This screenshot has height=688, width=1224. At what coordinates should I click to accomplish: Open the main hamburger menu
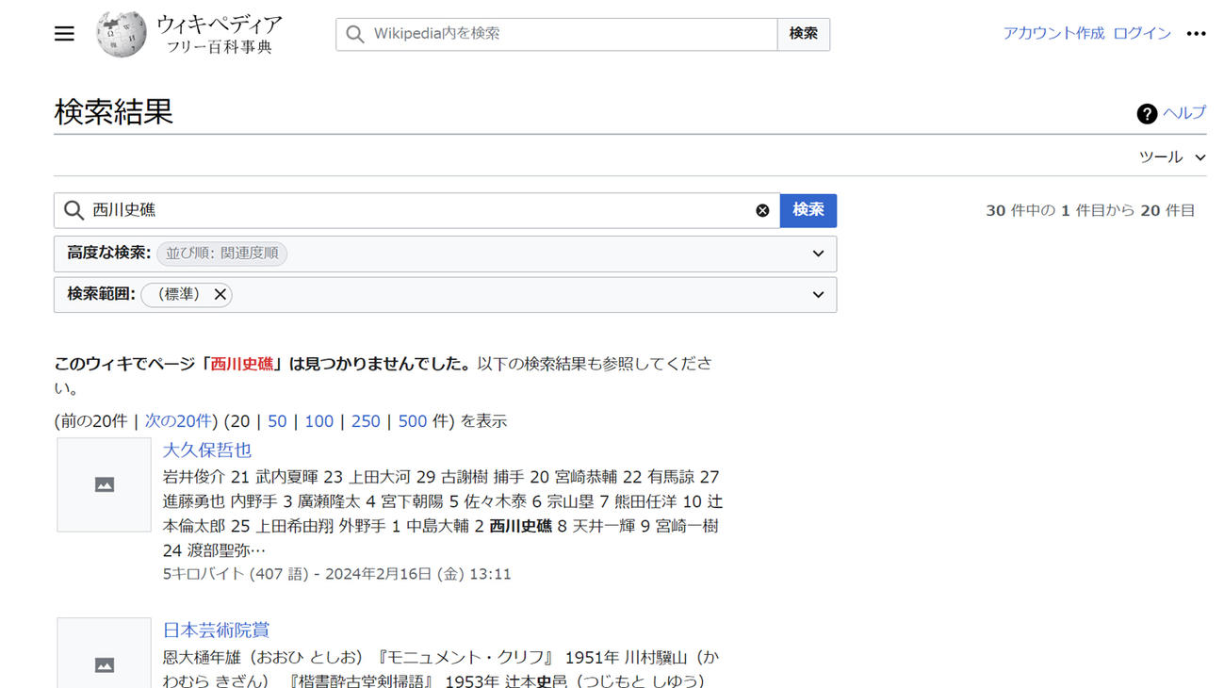point(64,34)
